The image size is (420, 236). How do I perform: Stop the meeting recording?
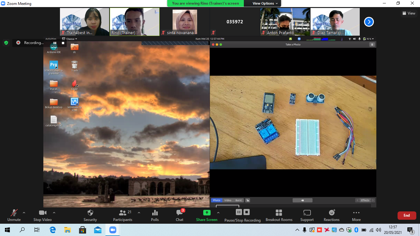(x=247, y=212)
